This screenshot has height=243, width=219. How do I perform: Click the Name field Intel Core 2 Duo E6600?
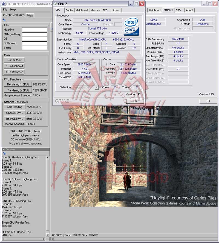point(97,20)
